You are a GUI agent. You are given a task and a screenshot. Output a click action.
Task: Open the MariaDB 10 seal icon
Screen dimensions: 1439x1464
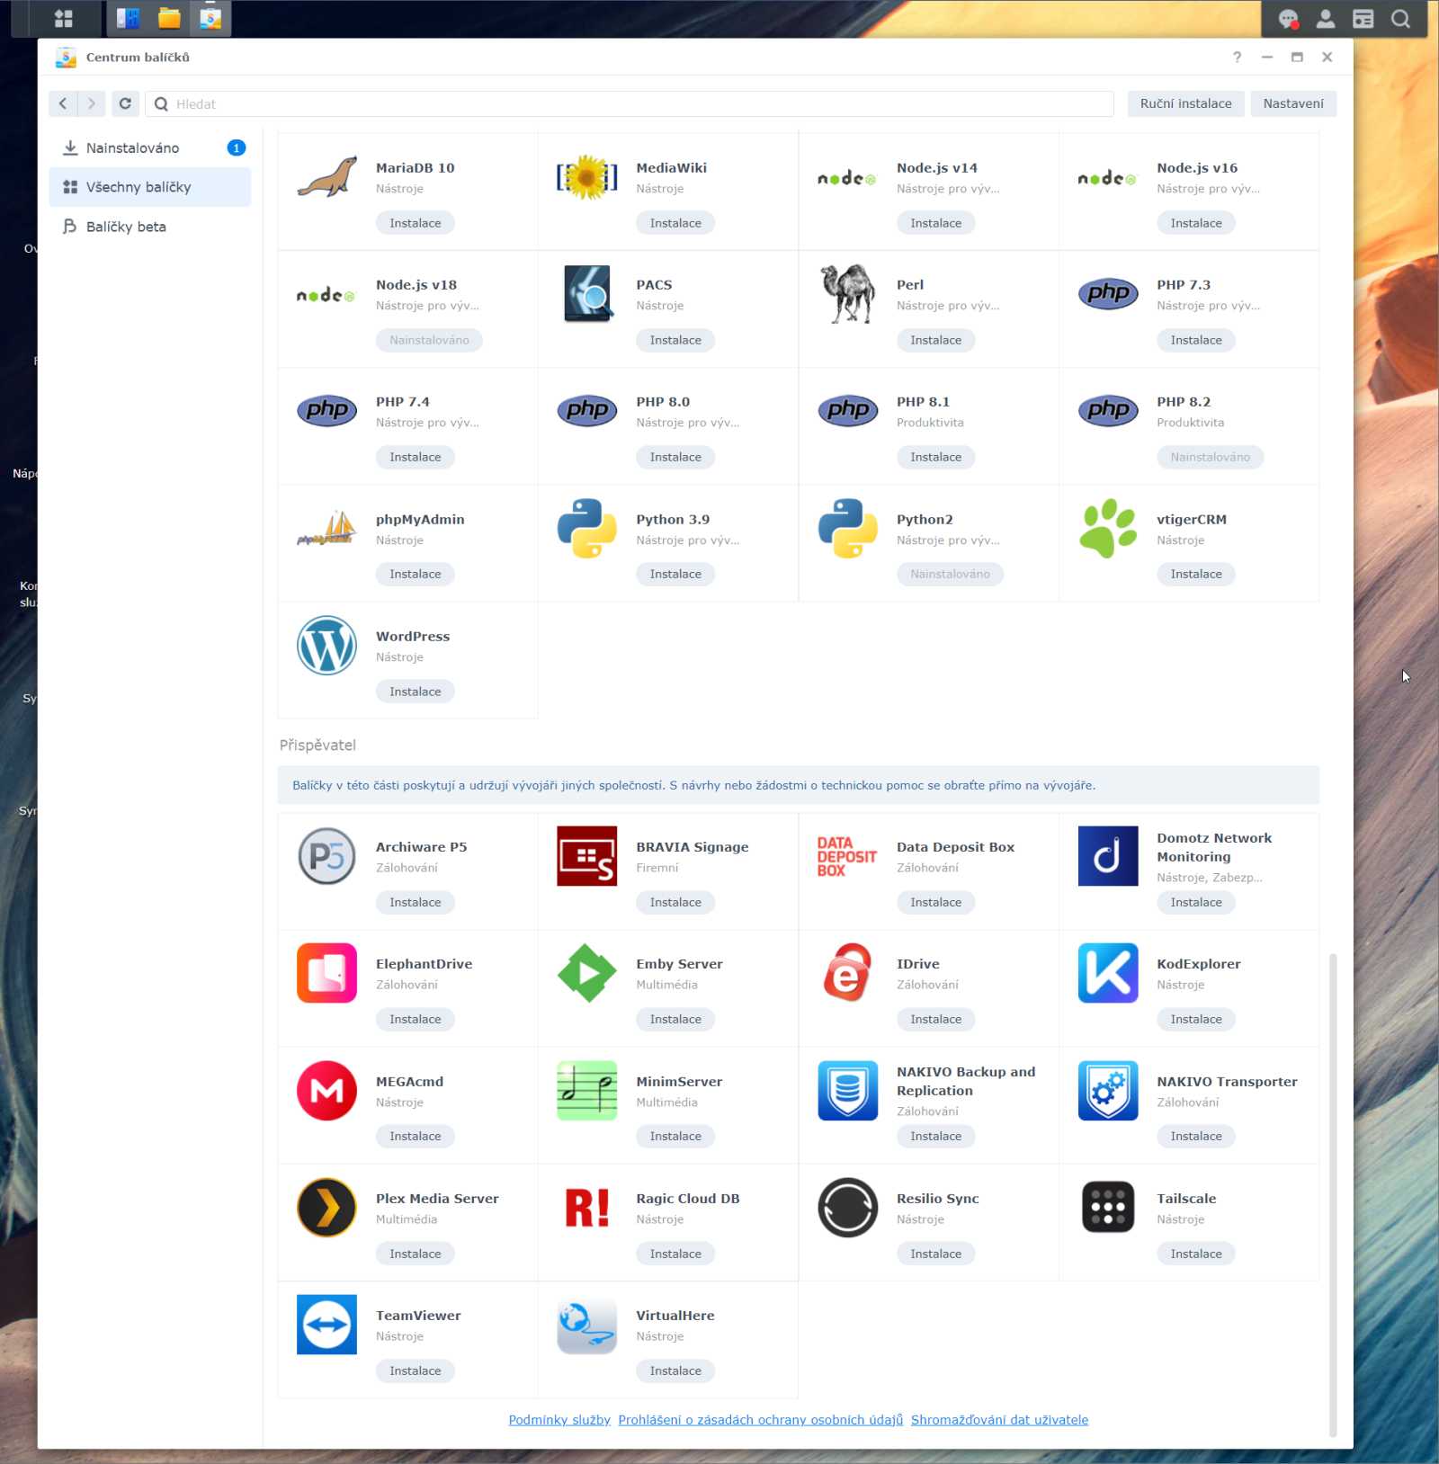tap(326, 177)
